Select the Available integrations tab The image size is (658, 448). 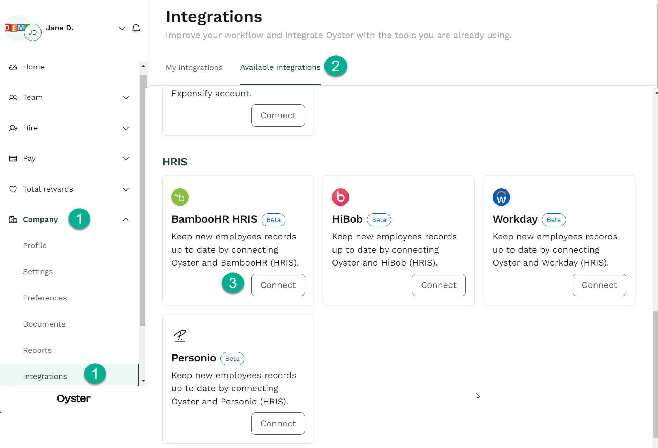pos(280,67)
